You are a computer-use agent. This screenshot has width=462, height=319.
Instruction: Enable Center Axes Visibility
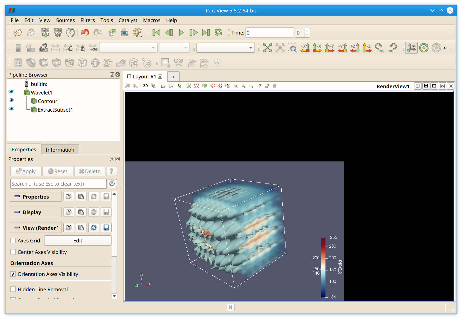click(x=13, y=252)
